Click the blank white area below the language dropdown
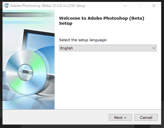 click(x=108, y=80)
